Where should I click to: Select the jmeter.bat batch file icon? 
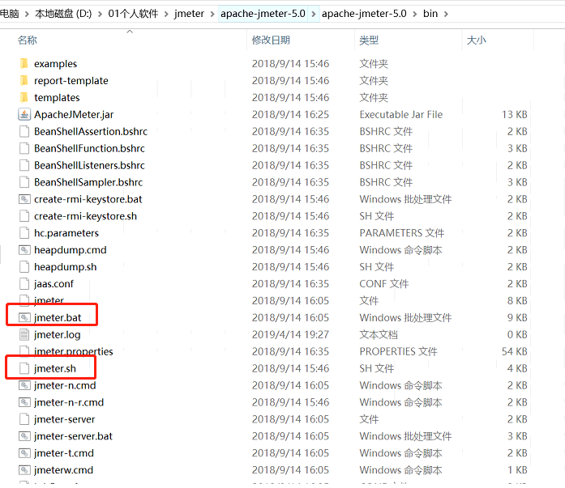tap(24, 317)
